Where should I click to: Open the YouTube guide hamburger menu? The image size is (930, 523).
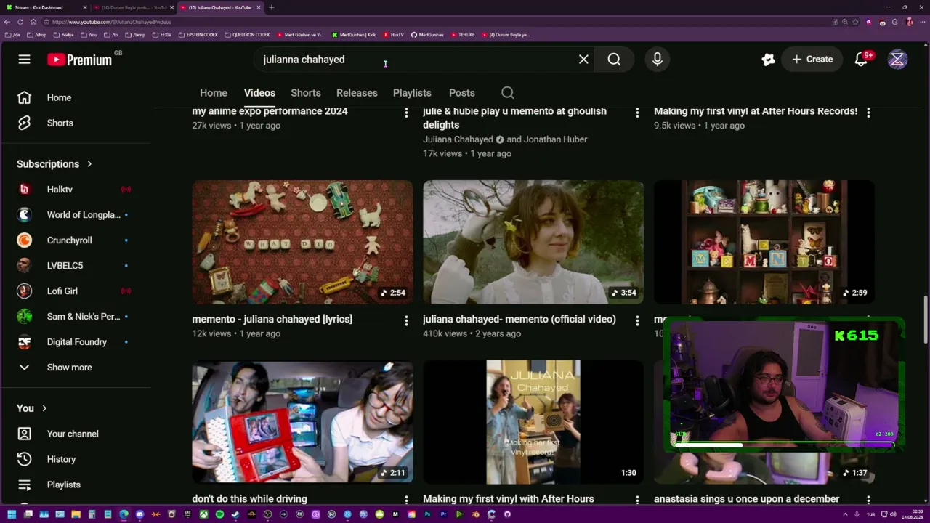pos(24,60)
